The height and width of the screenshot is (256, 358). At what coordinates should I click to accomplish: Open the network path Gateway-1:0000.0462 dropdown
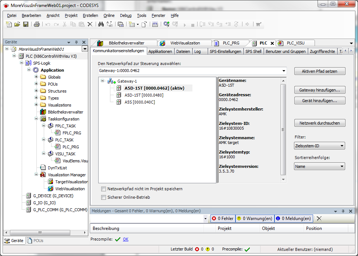[x=284, y=71]
